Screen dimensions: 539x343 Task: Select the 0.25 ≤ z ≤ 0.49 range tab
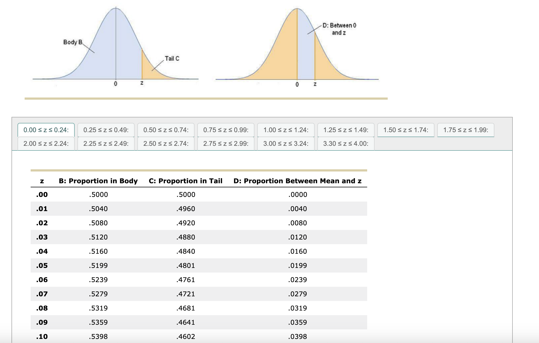pyautogui.click(x=106, y=130)
